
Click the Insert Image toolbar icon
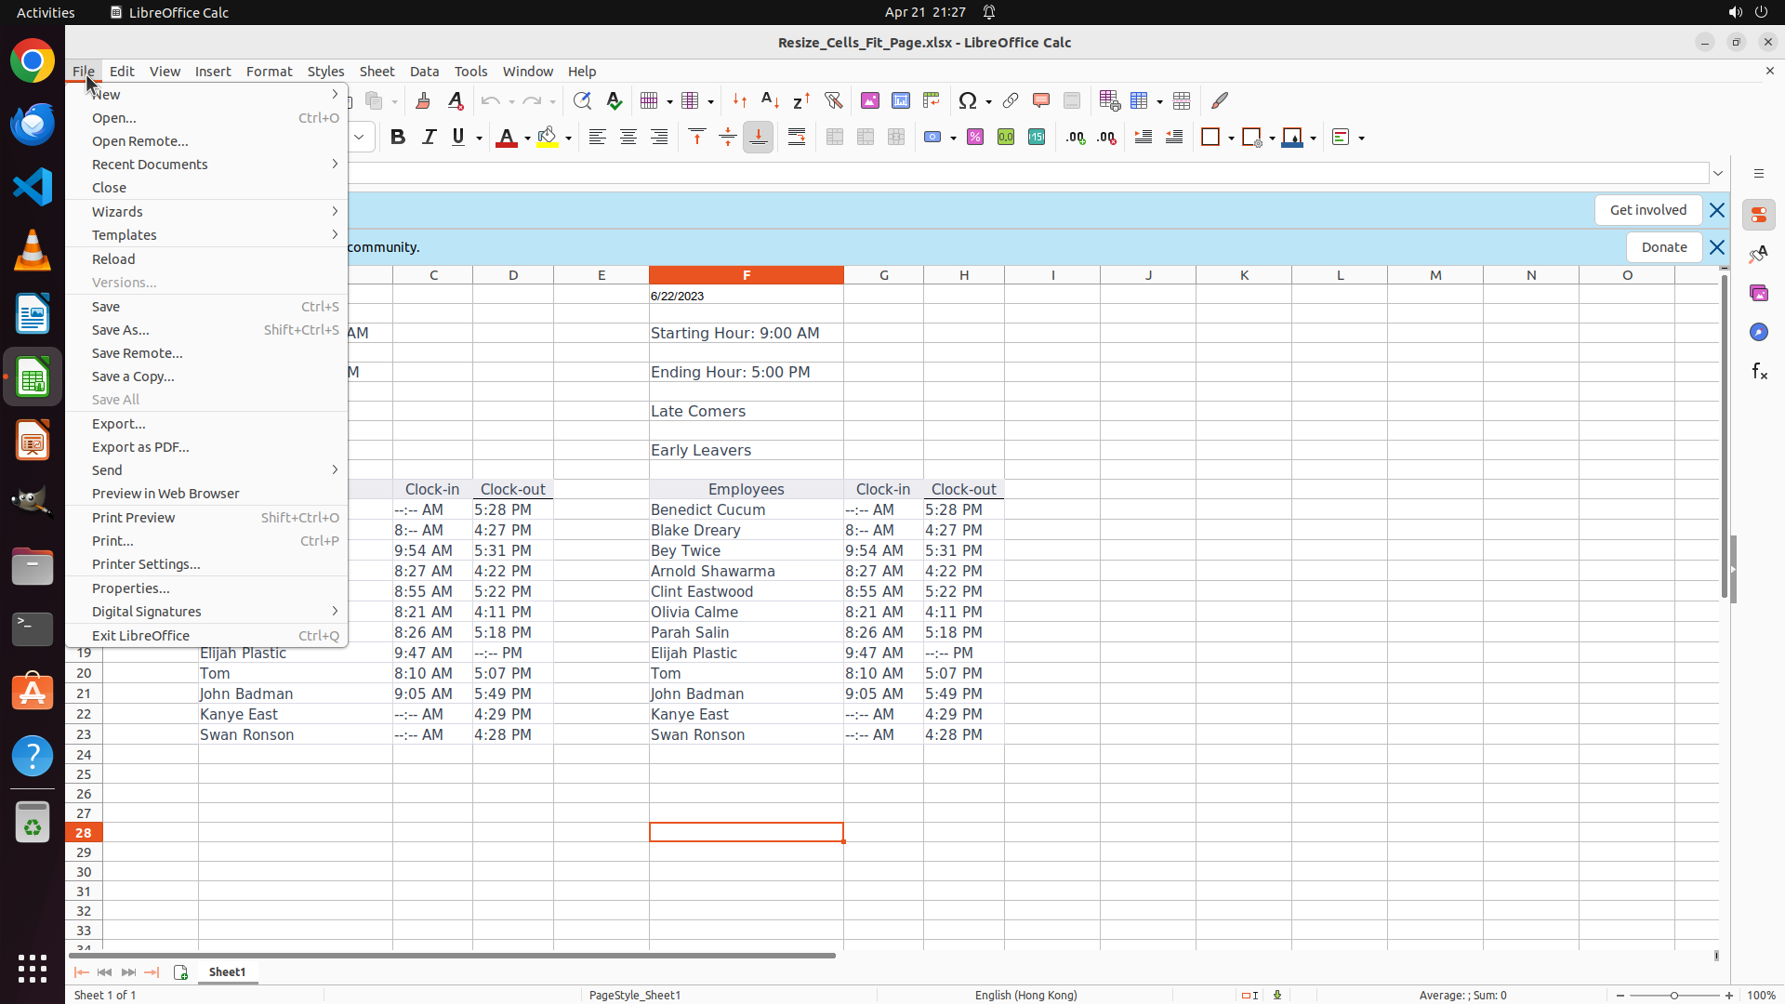pyautogui.click(x=870, y=100)
